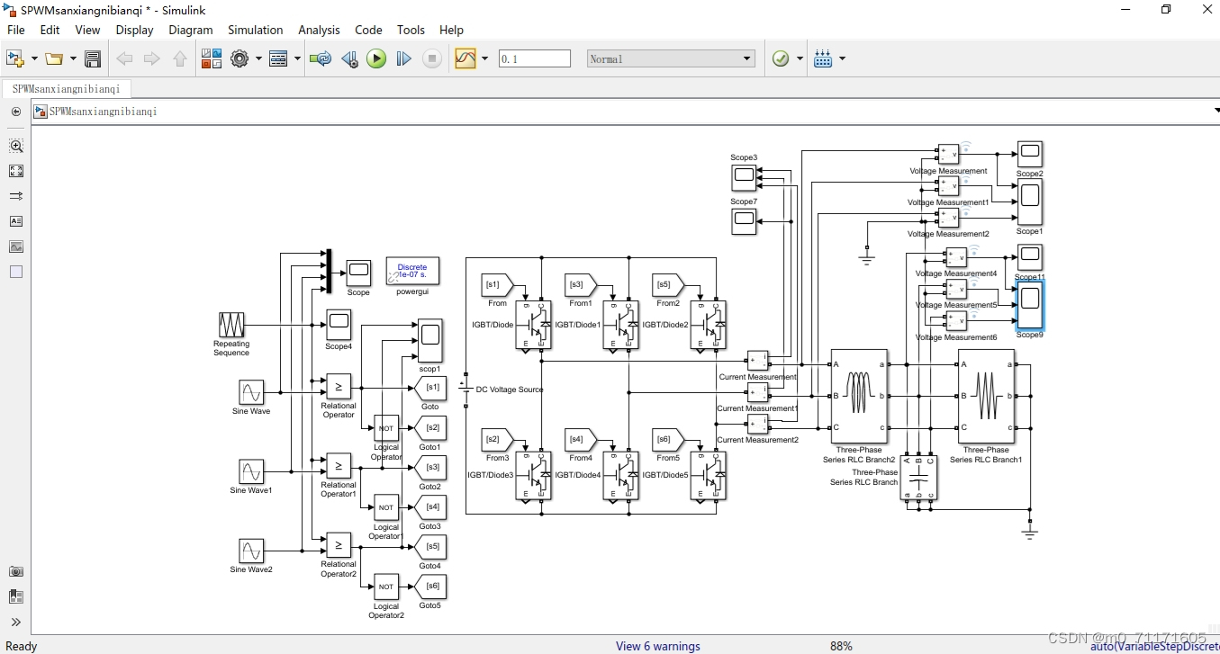1220x654 pixels.
Task: Save the model with the floppy disk icon
Action: coord(92,58)
